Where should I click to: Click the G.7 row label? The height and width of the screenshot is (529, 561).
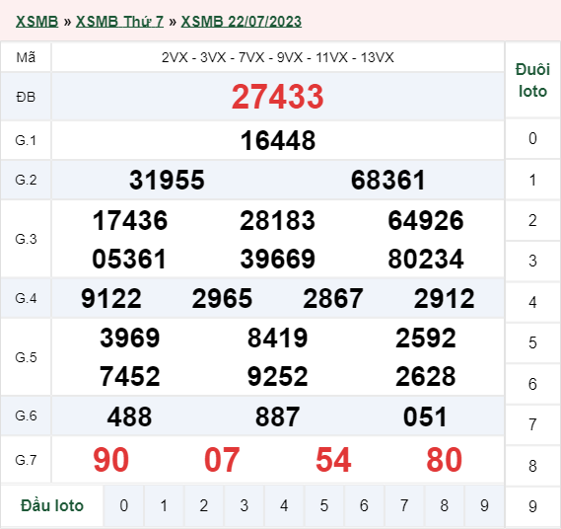click(26, 460)
